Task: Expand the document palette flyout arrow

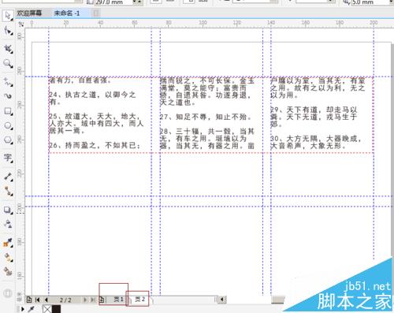Action: pyautogui.click(x=22, y=309)
